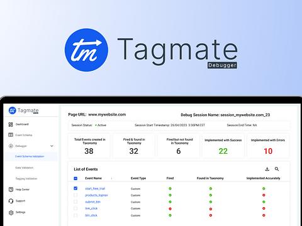Click the Dashboard grid icon in sidebar
This screenshot has width=302, height=226.
point(11,124)
